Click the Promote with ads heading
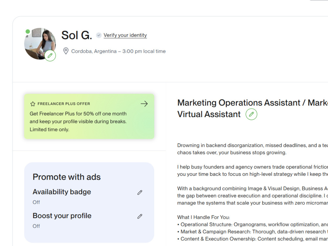The width and height of the screenshot is (328, 246). 67,177
